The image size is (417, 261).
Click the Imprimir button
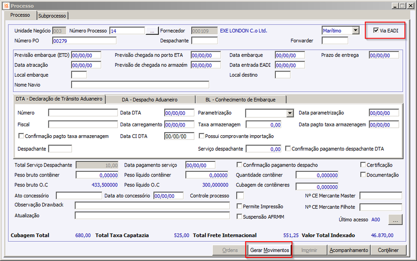(x=309, y=250)
